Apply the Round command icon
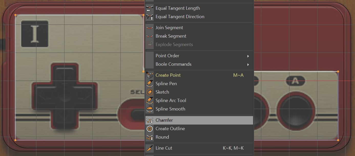The width and height of the screenshot is (355, 156). 150,137
